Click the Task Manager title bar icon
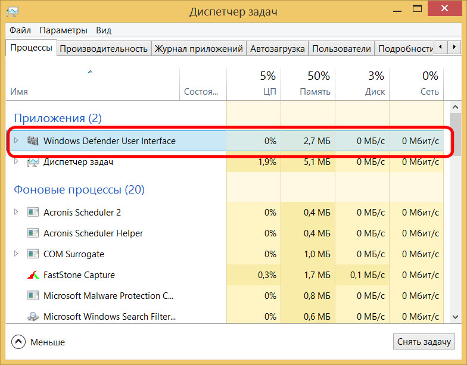The height and width of the screenshot is (365, 467). click(x=13, y=11)
